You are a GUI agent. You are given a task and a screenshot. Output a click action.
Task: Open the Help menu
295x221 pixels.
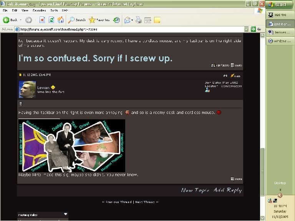coord(65,10)
